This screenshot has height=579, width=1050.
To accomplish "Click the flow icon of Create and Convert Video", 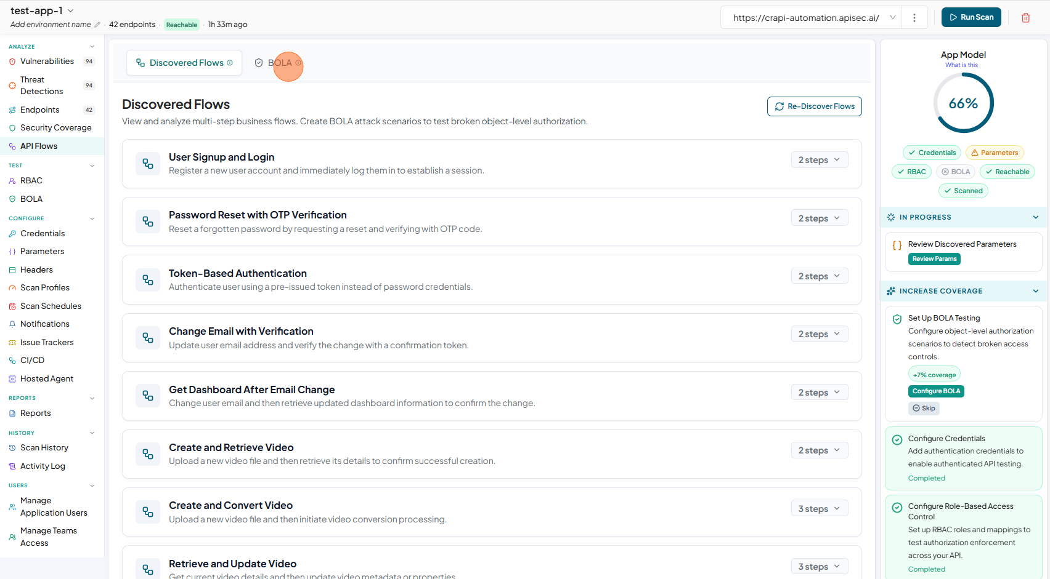I will click(148, 512).
